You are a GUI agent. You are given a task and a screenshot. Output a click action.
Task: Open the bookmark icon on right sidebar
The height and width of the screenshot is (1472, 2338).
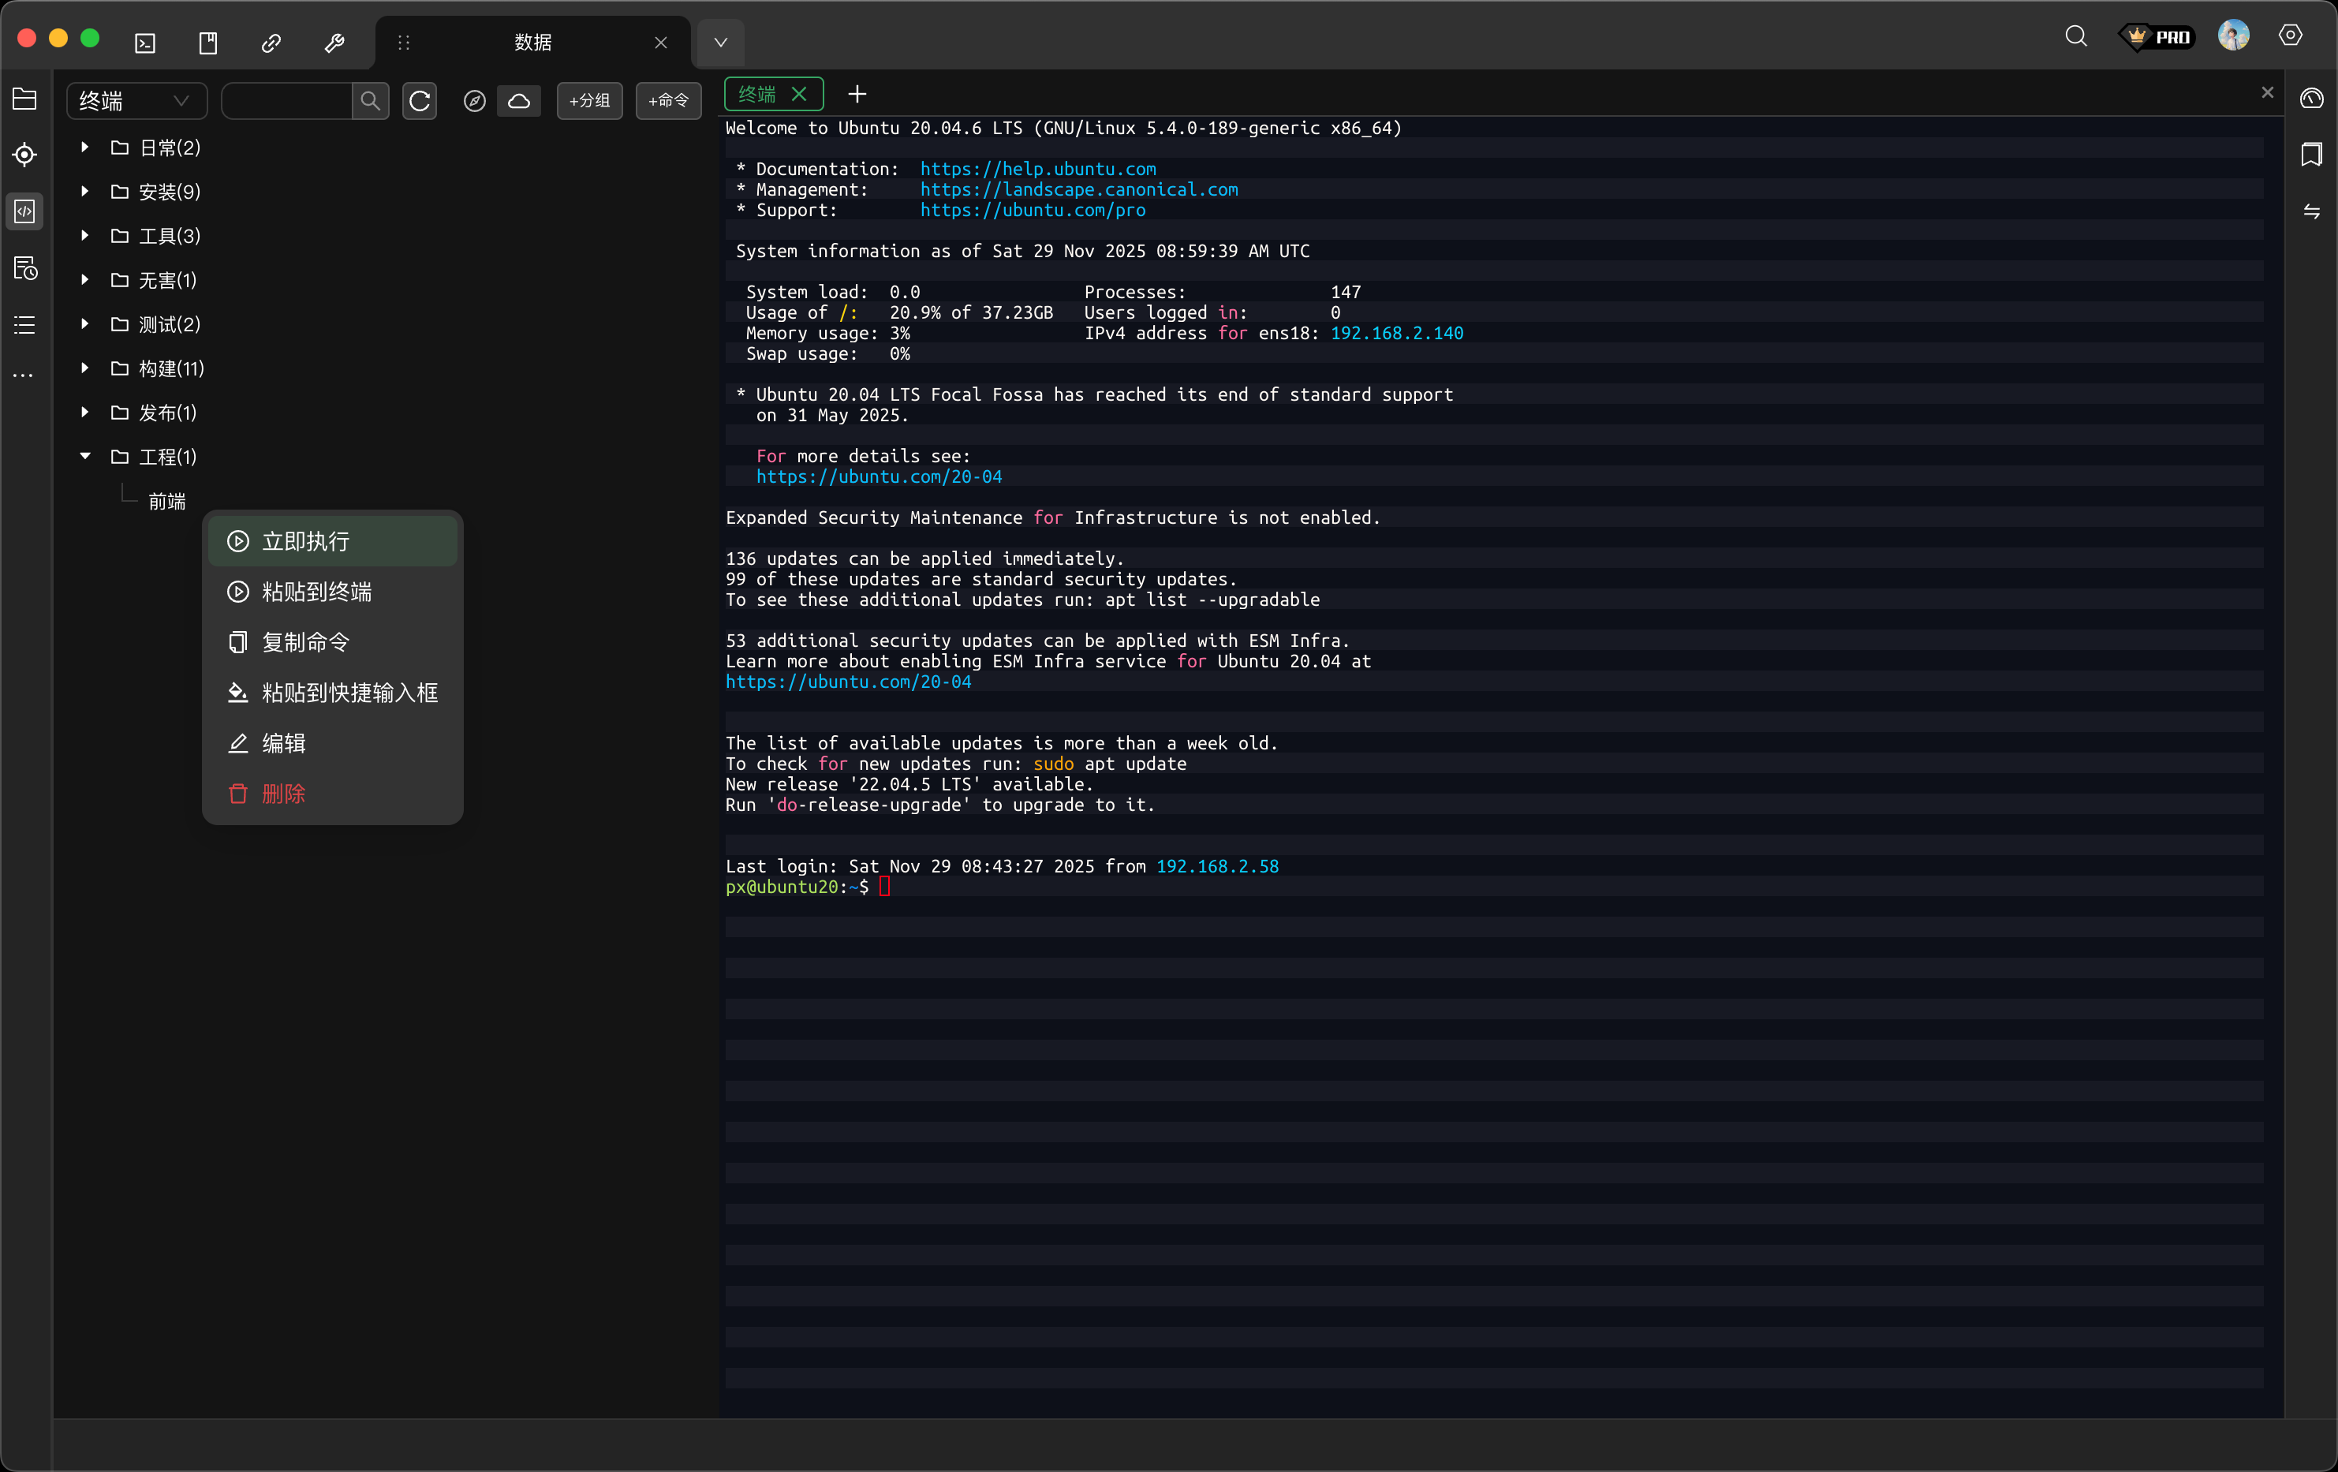coord(2311,155)
